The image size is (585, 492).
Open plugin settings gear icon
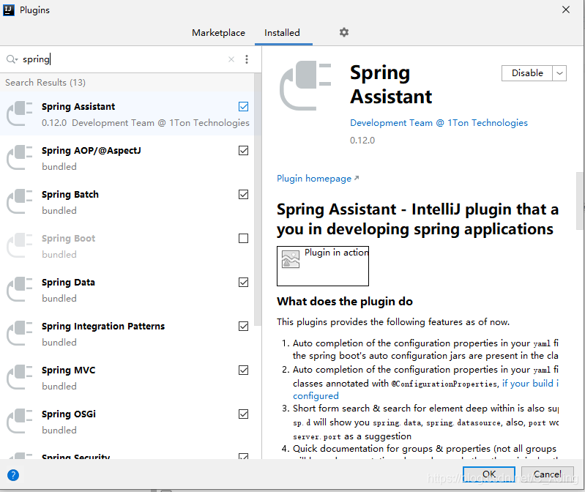(344, 32)
